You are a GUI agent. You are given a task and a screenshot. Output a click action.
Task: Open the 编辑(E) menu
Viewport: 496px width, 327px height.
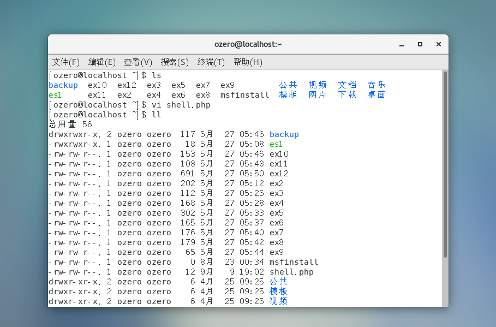pos(101,62)
